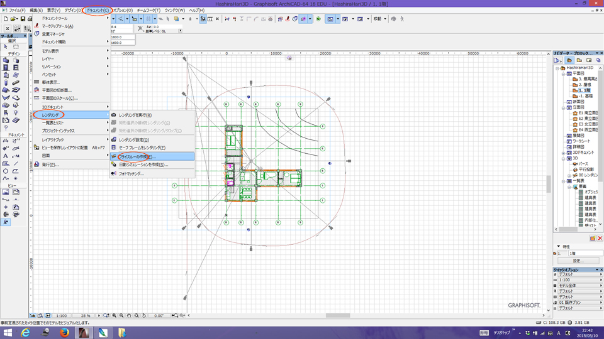The image size is (604, 339).
Task: Select the Wall tool in the toolbox
Action: tap(6, 60)
